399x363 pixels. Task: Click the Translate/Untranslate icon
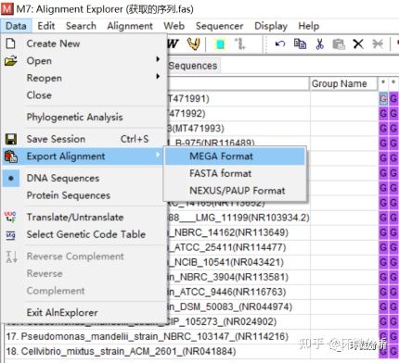pyautogui.click(x=11, y=217)
